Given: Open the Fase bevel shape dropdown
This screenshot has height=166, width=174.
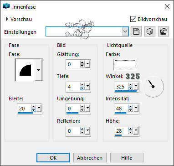Looking at the screenshot, I should point(39,70).
